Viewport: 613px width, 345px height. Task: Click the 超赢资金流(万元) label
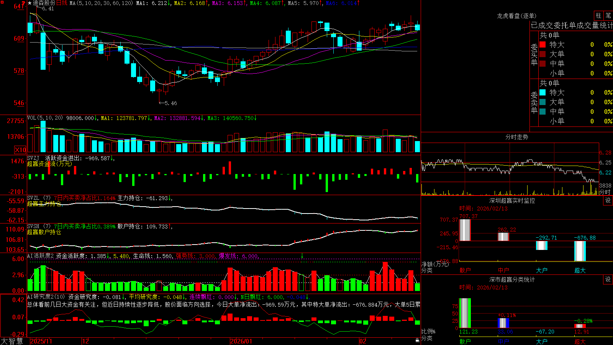pos(49,164)
